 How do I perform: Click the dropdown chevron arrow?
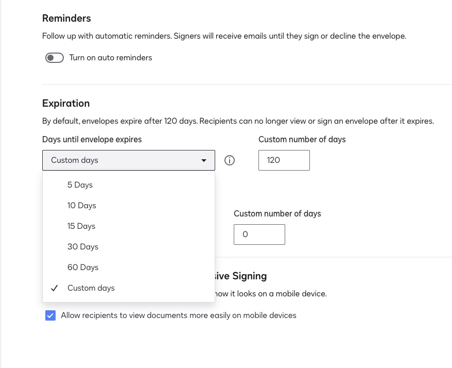click(204, 160)
